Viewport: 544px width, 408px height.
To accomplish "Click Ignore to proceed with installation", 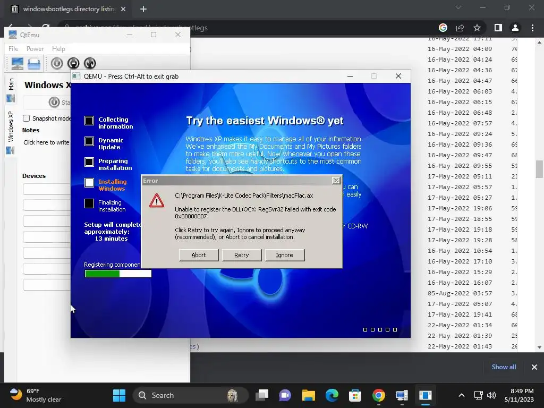I will 285,255.
